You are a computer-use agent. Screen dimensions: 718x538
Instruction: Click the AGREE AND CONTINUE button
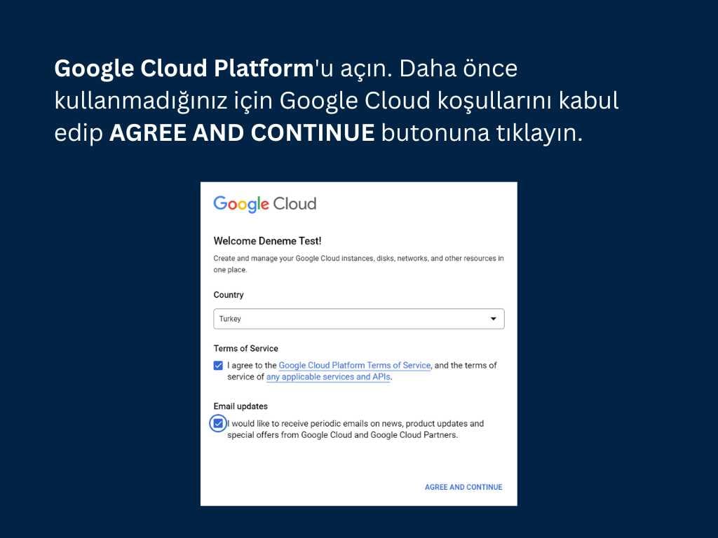(x=463, y=488)
